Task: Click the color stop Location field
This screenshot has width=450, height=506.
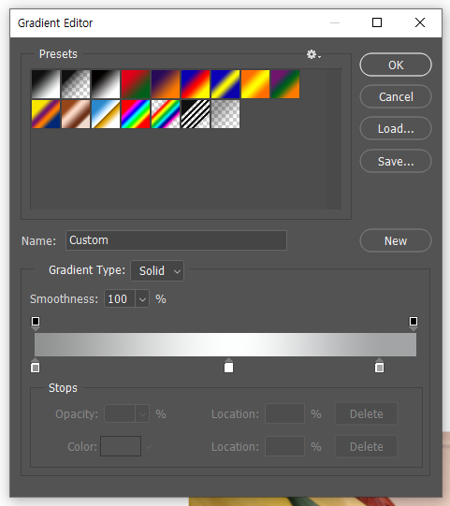Action: 284,446
